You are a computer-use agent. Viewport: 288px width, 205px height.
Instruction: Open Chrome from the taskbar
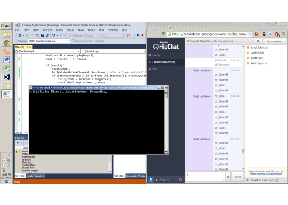7,43
